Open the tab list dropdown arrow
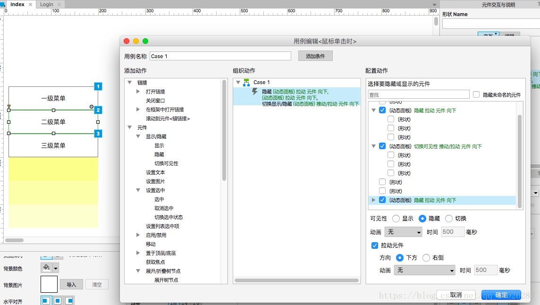This screenshot has width=540, height=305. pyautogui.click(x=434, y=5)
